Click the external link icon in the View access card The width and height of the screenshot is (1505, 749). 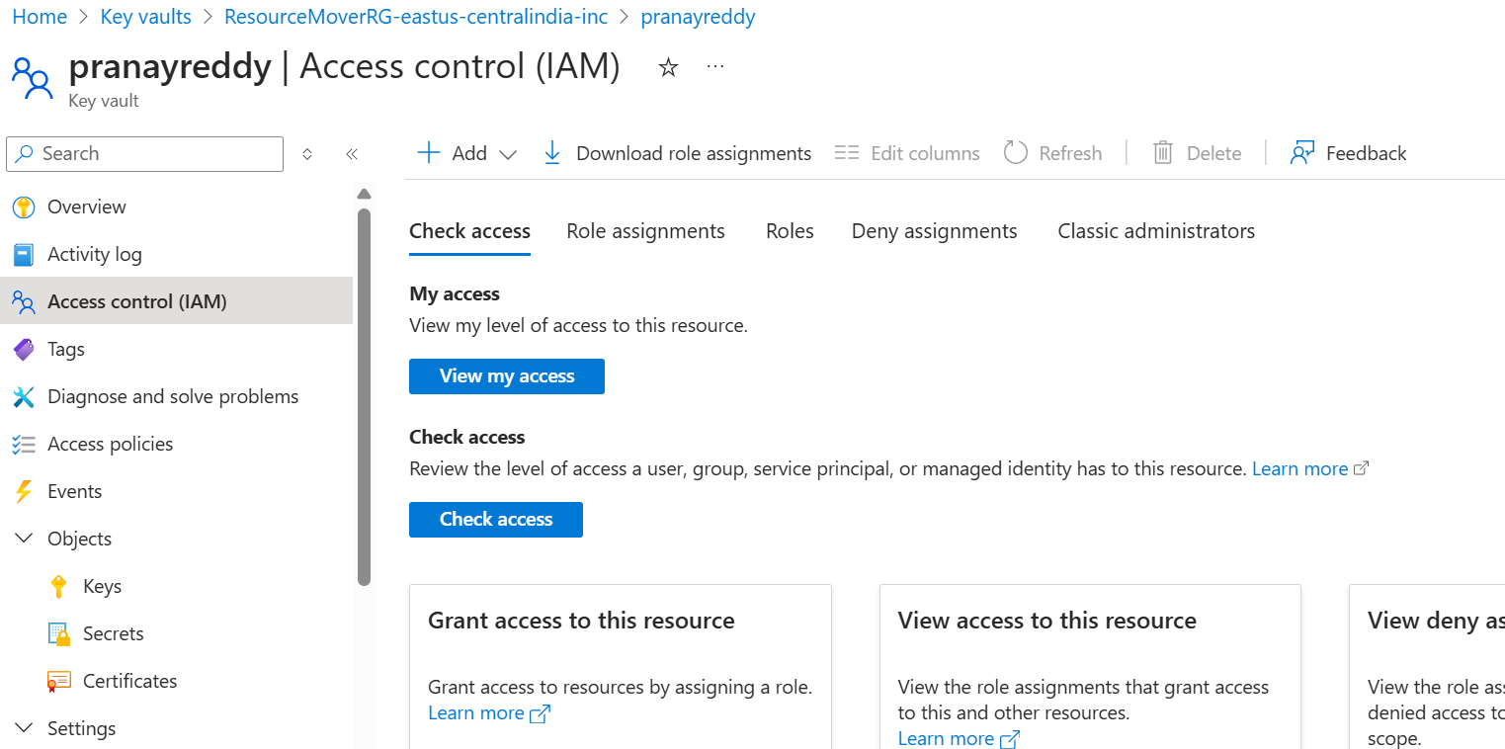1010,739
